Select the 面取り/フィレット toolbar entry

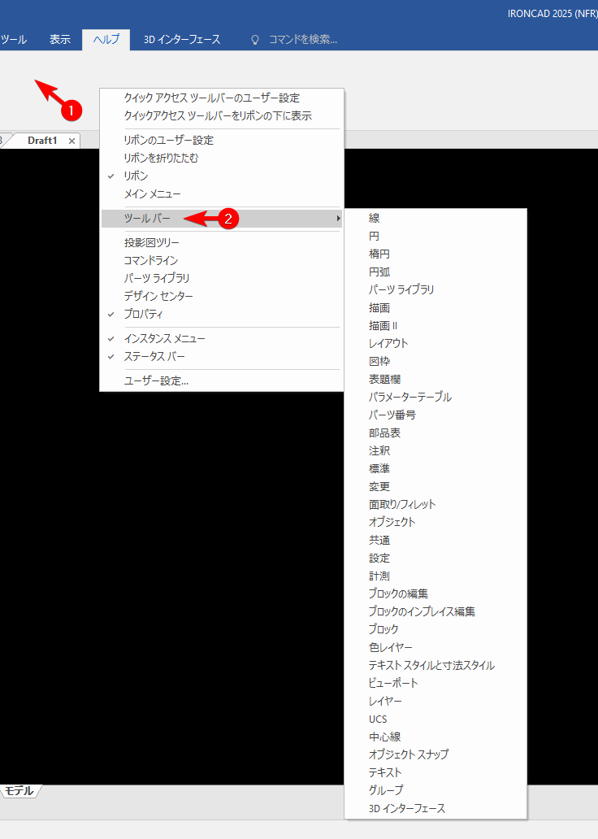coord(435,504)
